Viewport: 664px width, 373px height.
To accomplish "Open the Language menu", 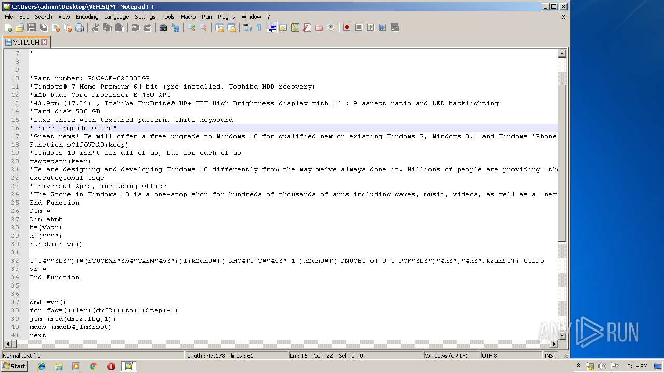I will coord(116,17).
